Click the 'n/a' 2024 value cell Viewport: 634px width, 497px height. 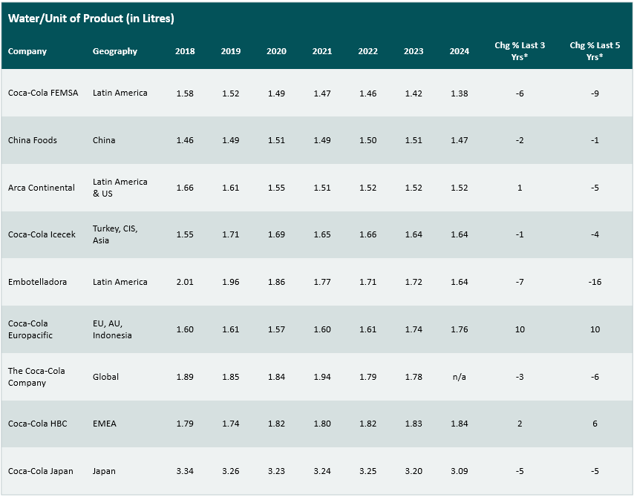[x=460, y=377]
